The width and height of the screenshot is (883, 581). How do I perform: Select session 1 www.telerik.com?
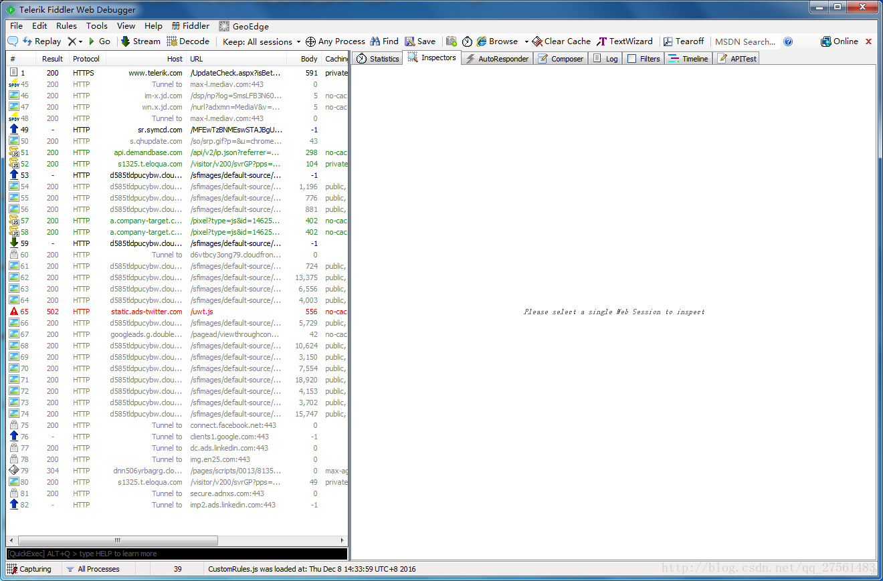tap(177, 73)
